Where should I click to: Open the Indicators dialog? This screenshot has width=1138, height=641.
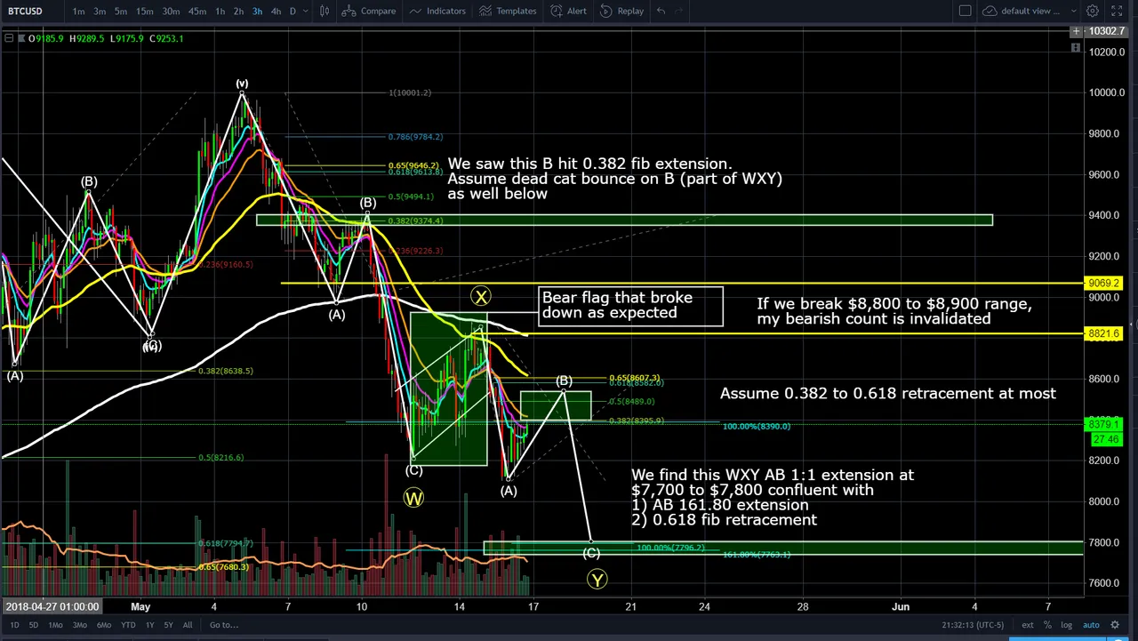[437, 11]
